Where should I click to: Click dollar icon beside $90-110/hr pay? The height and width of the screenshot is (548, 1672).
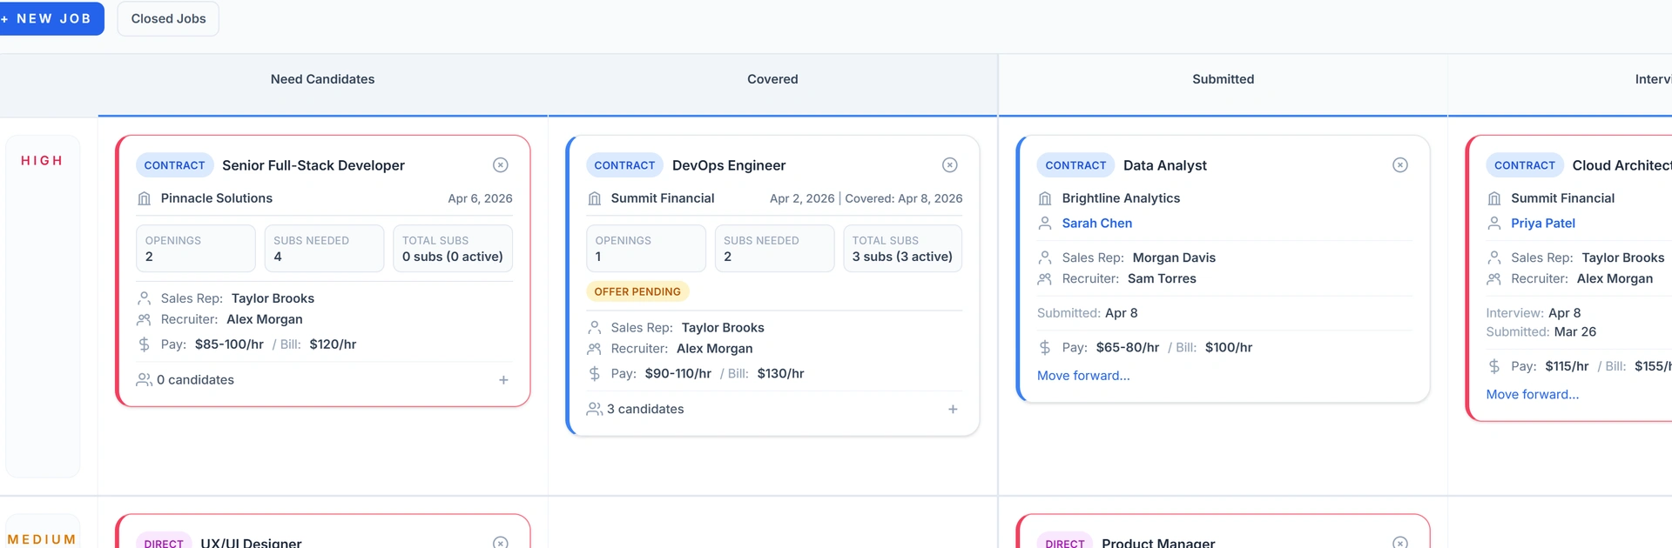click(595, 374)
